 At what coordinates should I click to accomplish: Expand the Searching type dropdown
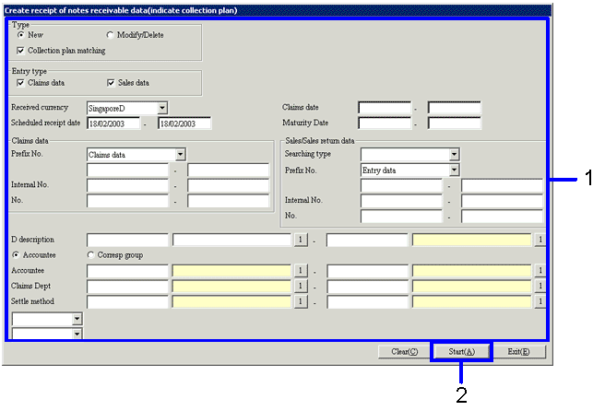(454, 155)
